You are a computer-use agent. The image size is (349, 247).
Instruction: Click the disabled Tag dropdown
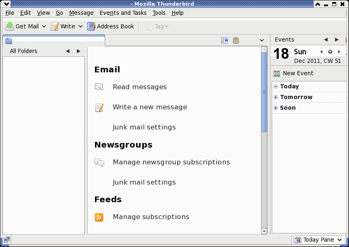coord(157,26)
